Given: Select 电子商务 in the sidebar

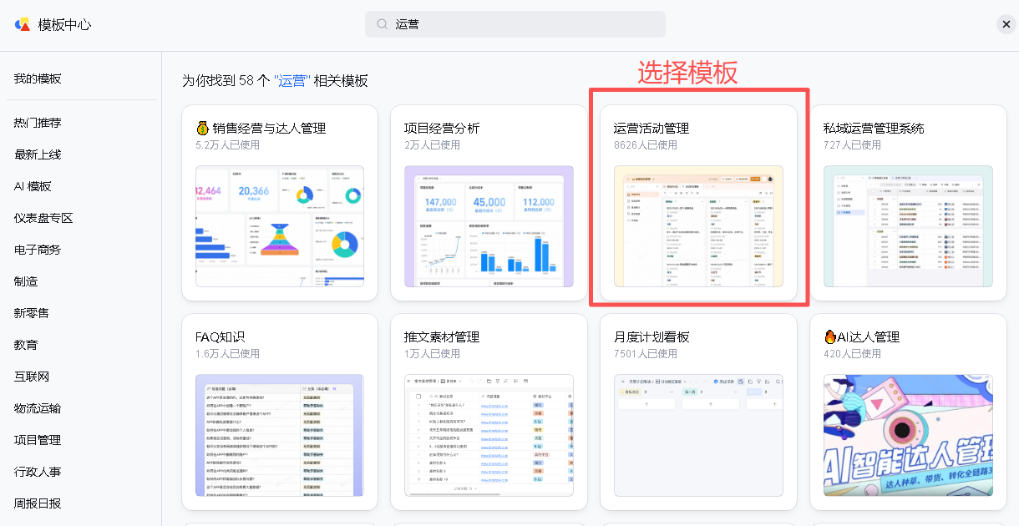Looking at the screenshot, I should click(x=38, y=250).
